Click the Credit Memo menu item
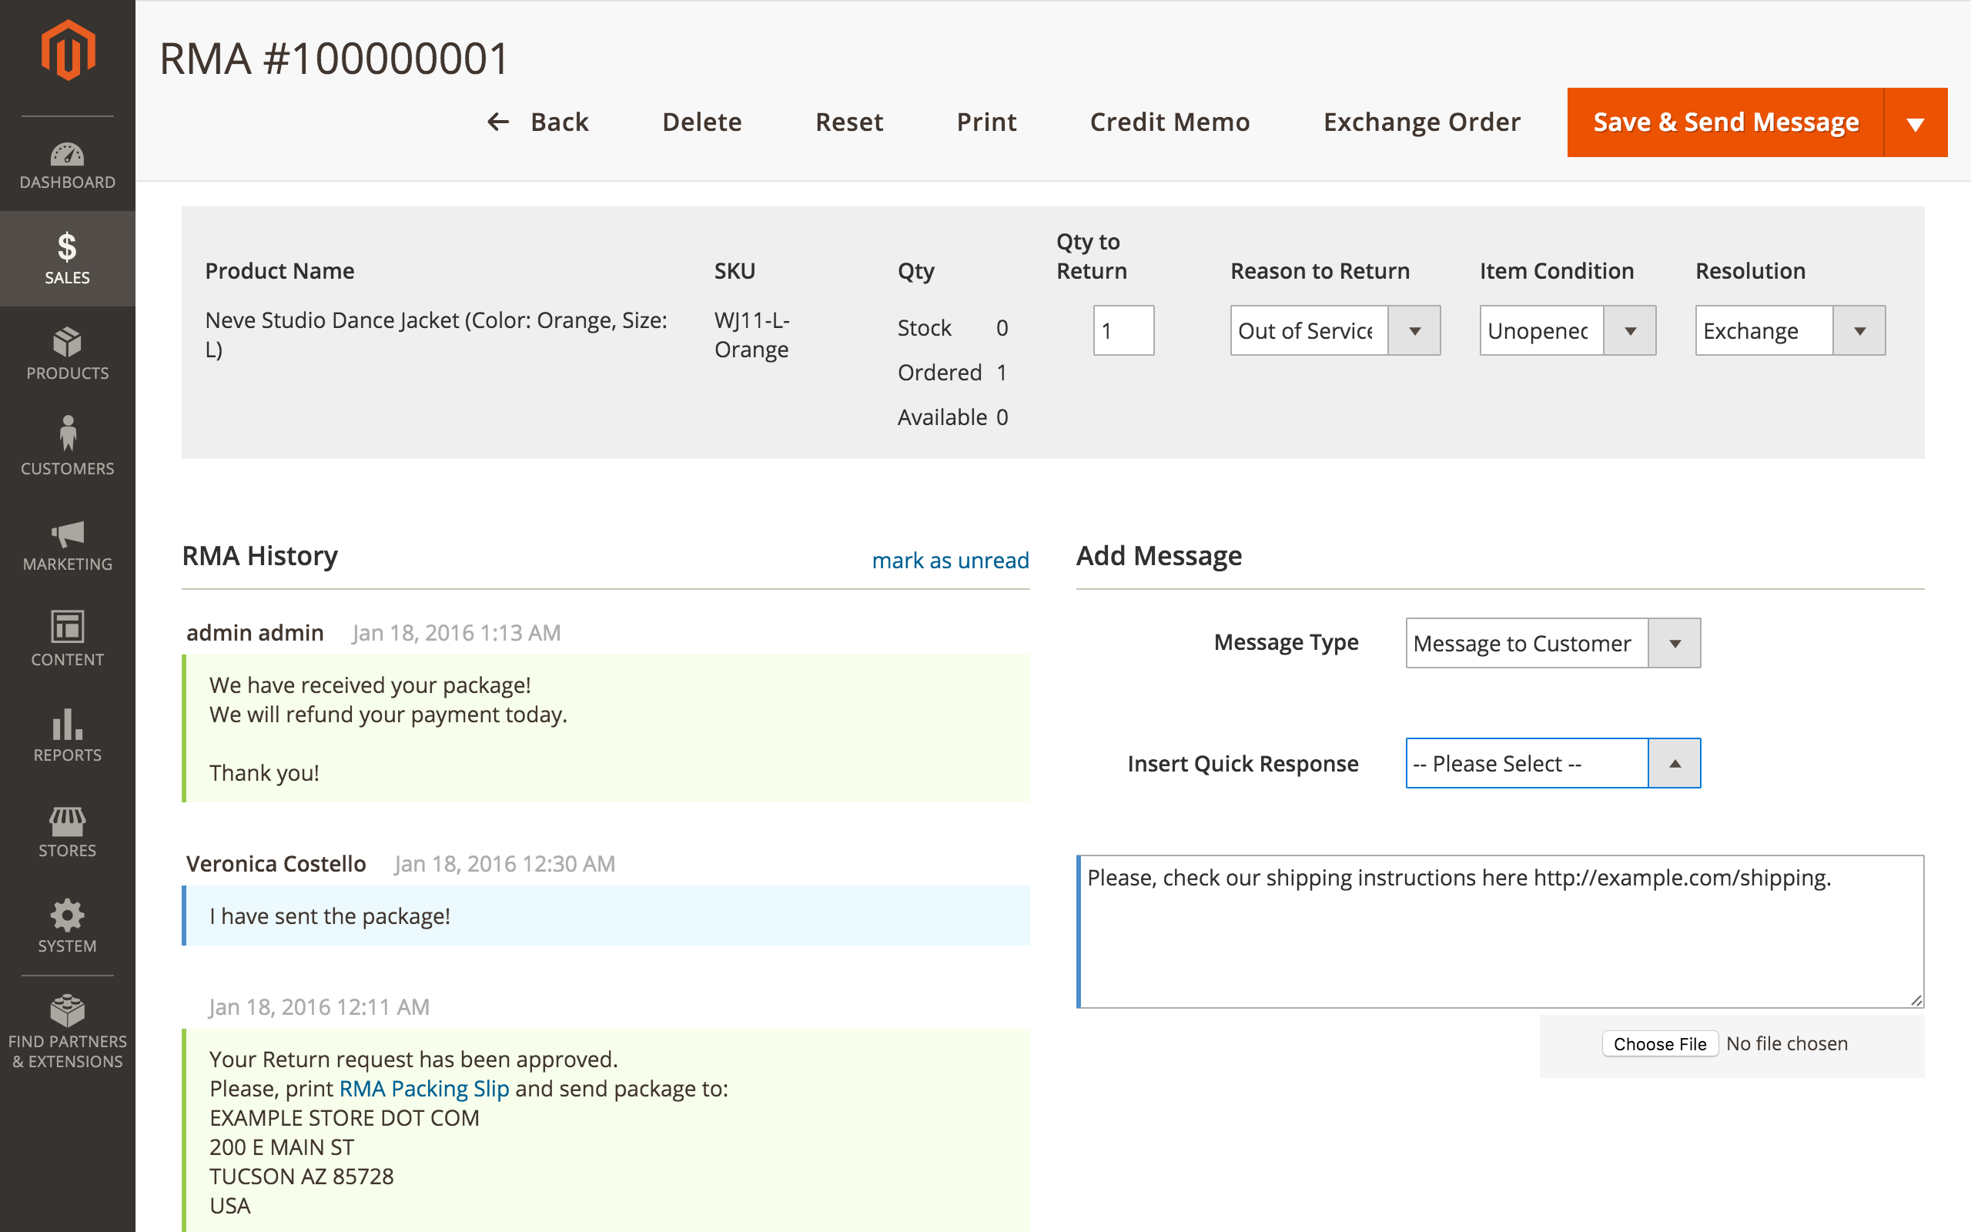The height and width of the screenshot is (1232, 1971). click(x=1168, y=122)
